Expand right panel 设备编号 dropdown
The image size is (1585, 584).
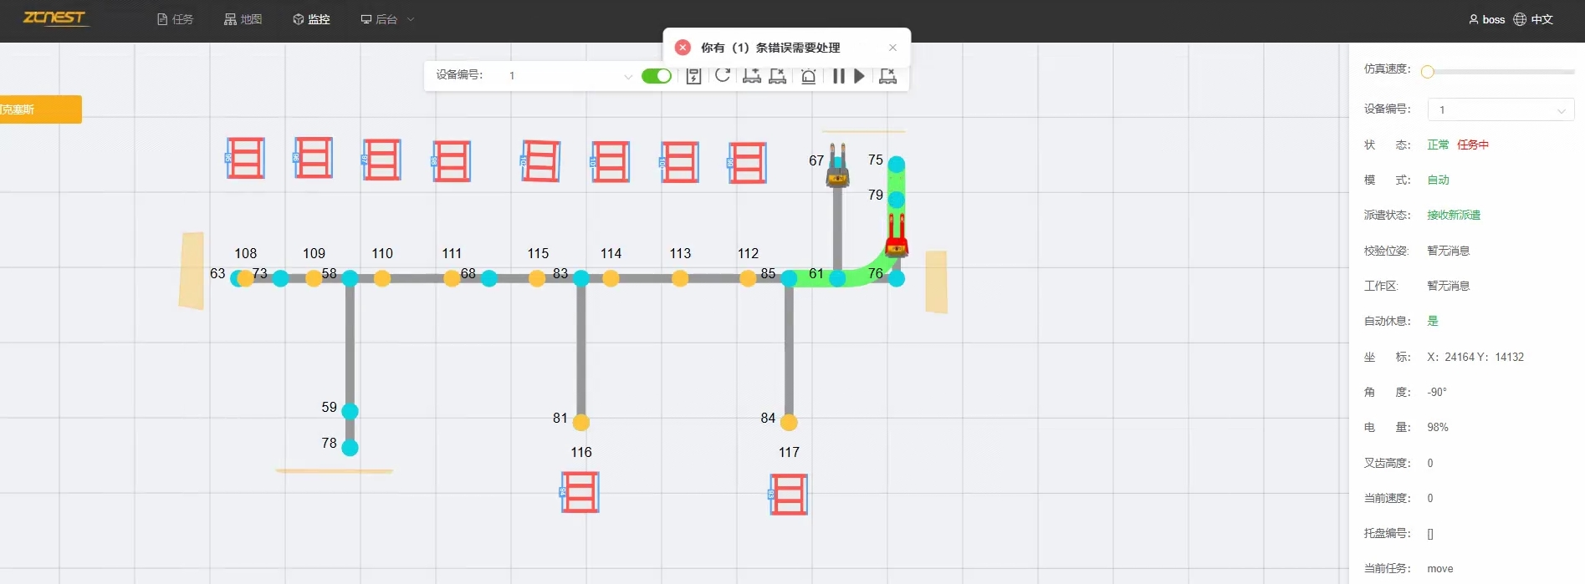(x=1501, y=109)
